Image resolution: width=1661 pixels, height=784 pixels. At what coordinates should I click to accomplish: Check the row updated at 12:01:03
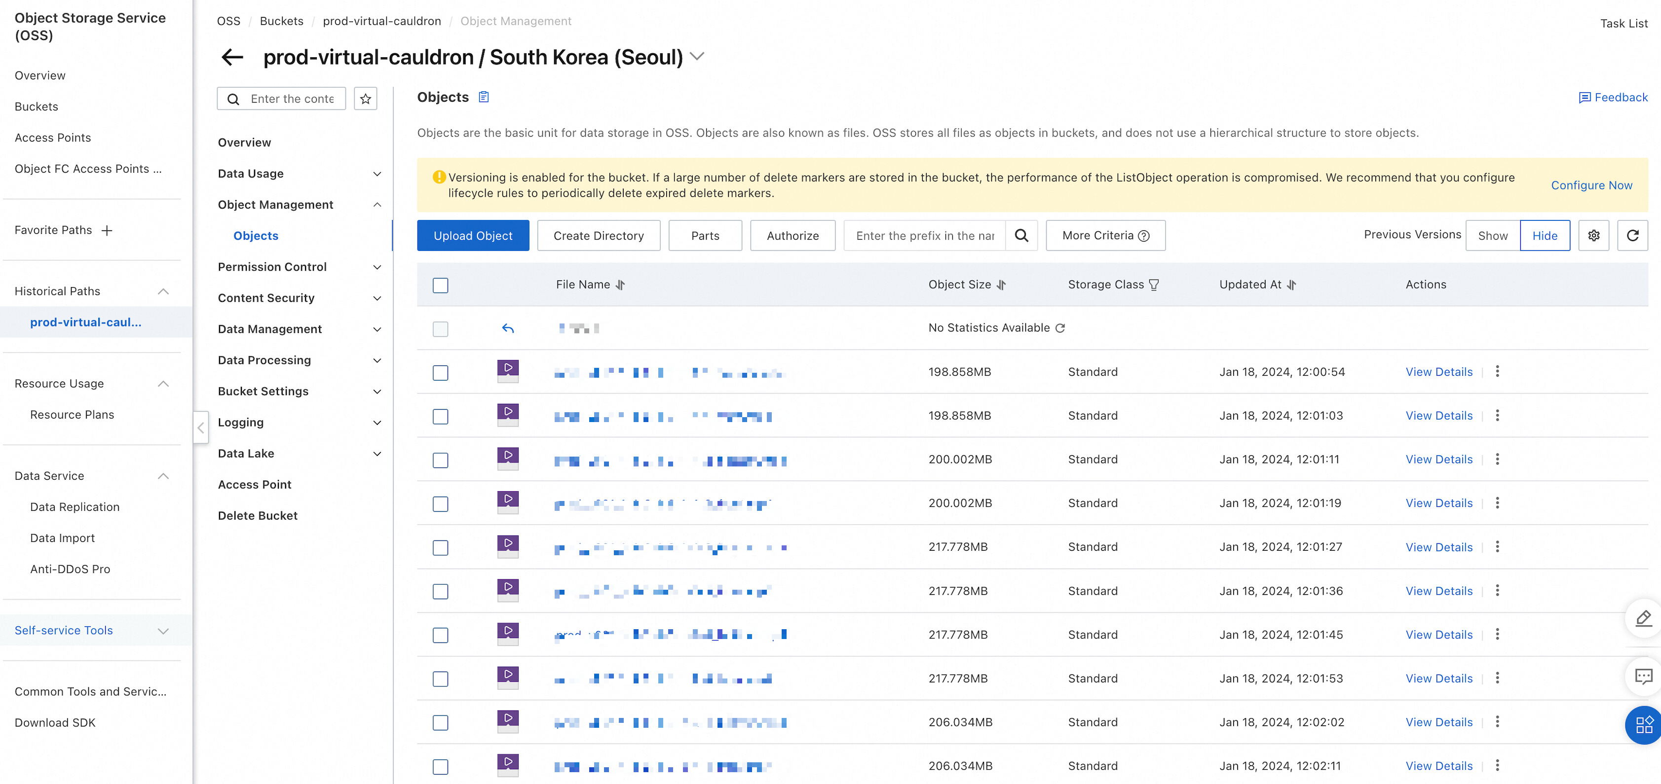[440, 417]
